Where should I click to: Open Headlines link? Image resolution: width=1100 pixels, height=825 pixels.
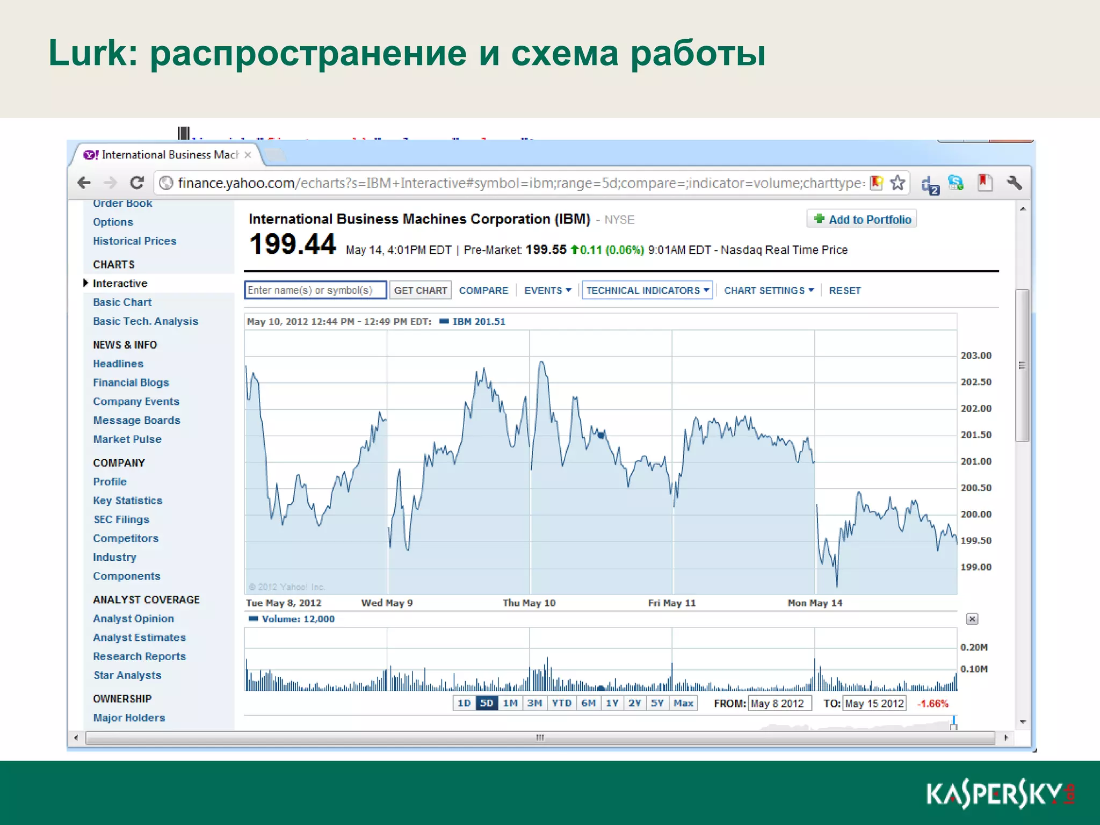[x=118, y=364]
